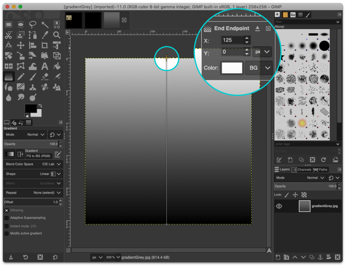Toggle lock alpha channel checkerboard icon
Screen dimensions: 346x266
click(304, 195)
